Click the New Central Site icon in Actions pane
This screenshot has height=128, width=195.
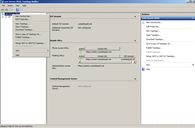click(143, 22)
